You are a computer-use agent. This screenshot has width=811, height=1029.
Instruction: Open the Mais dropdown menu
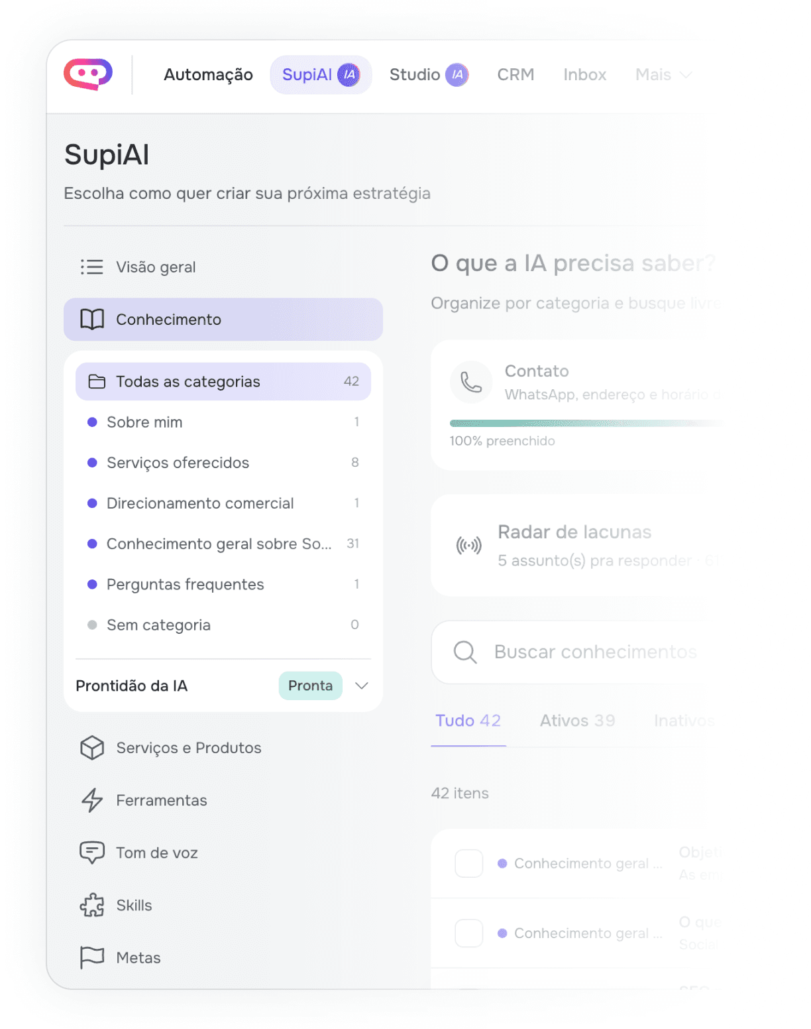coord(663,75)
